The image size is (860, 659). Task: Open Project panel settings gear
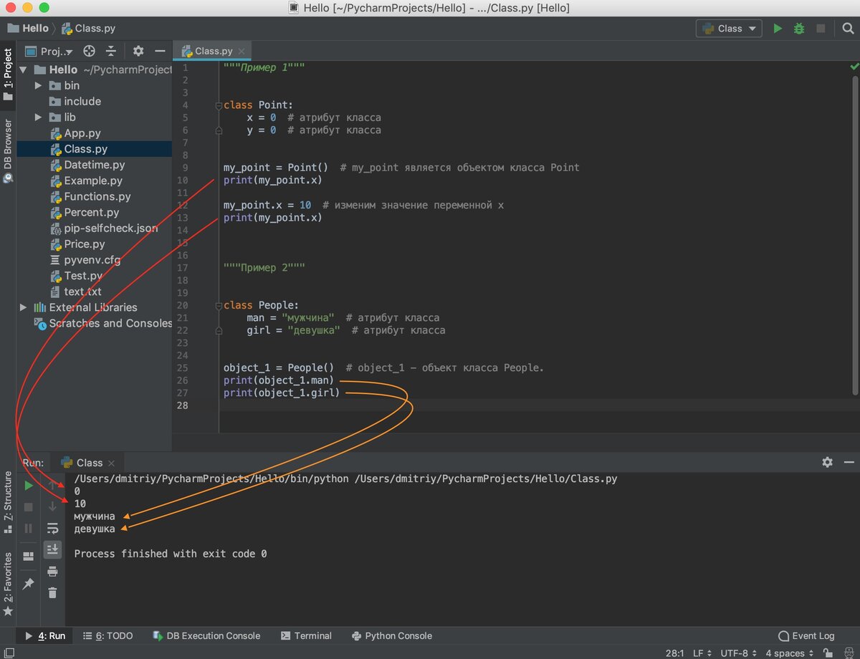coord(138,51)
